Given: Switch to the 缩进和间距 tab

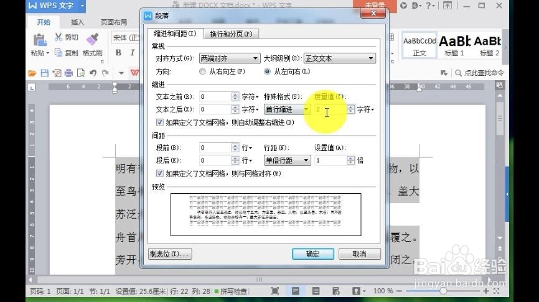Looking at the screenshot, I should pos(176,34).
